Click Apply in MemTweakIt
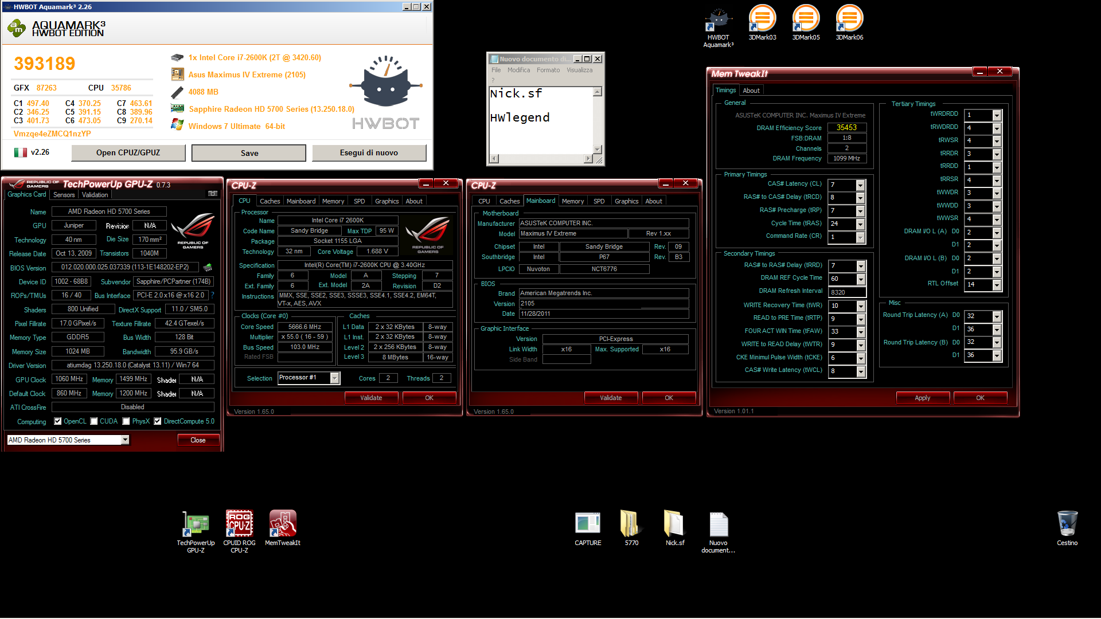Viewport: 1101px width, 619px height. tap(923, 398)
